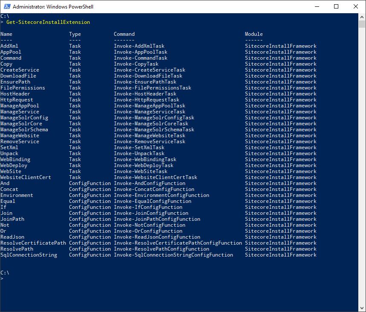Click Invoke-WebBindingTask text
Image resolution: width=366 pixels, height=312 pixels.
coord(145,159)
